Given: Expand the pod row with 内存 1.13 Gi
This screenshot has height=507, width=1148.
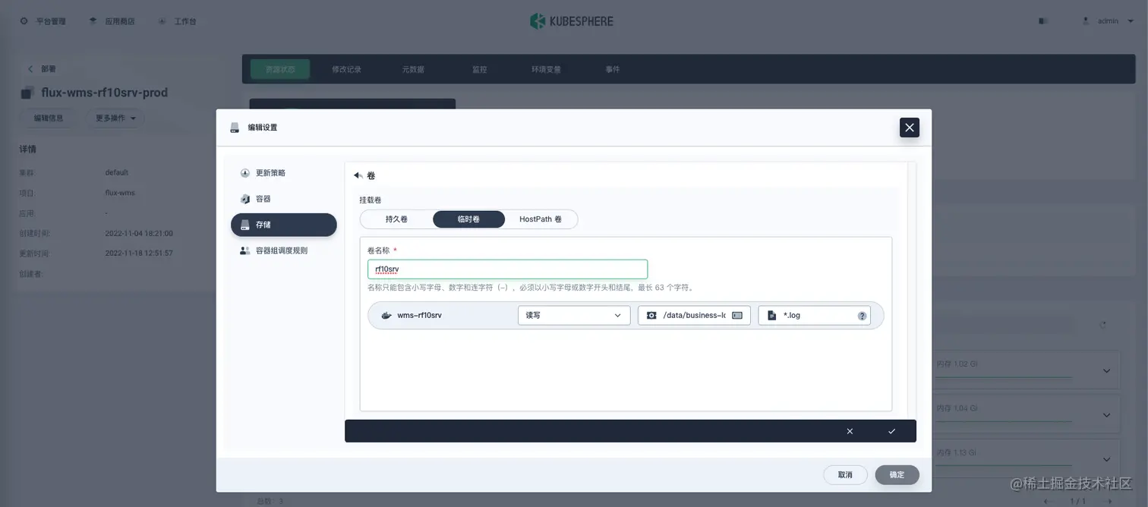Looking at the screenshot, I should [x=1106, y=459].
